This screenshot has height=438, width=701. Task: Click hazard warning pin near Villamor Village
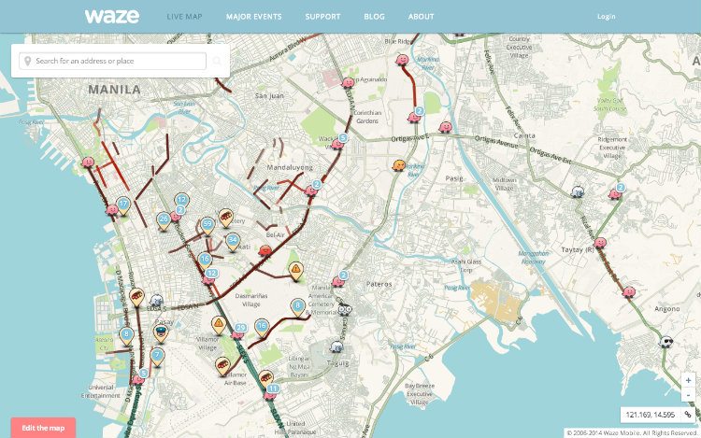pos(218,325)
